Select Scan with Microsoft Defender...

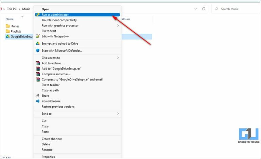(x=77, y=50)
